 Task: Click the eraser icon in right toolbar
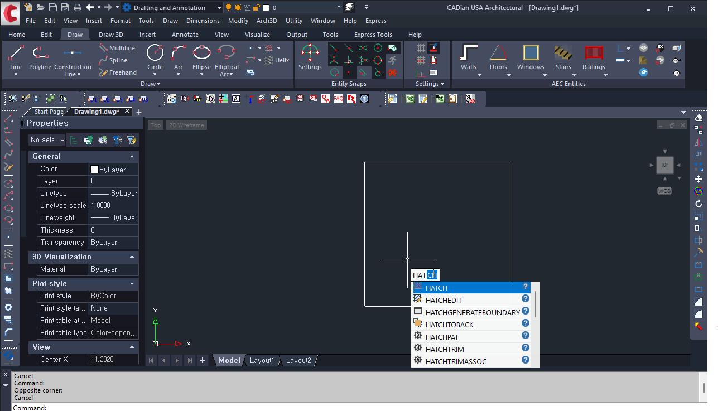tap(698, 118)
